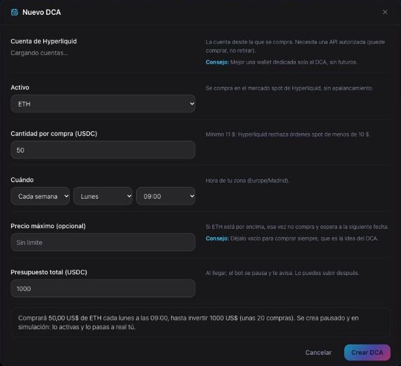Focus the Cantidad por compra field
The height and width of the screenshot is (366, 401).
point(103,150)
